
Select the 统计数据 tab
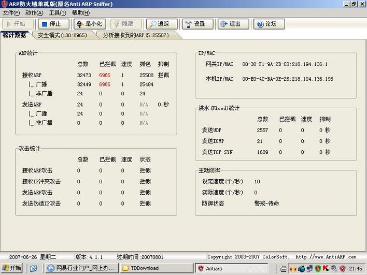coord(15,35)
